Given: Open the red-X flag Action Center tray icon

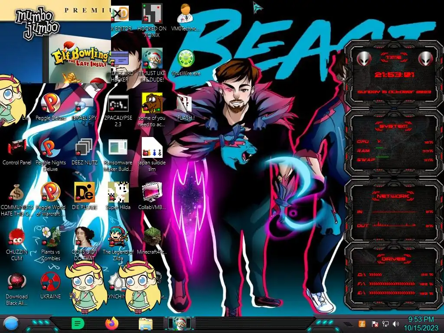Looking at the screenshot, I should pyautogui.click(x=375, y=324).
